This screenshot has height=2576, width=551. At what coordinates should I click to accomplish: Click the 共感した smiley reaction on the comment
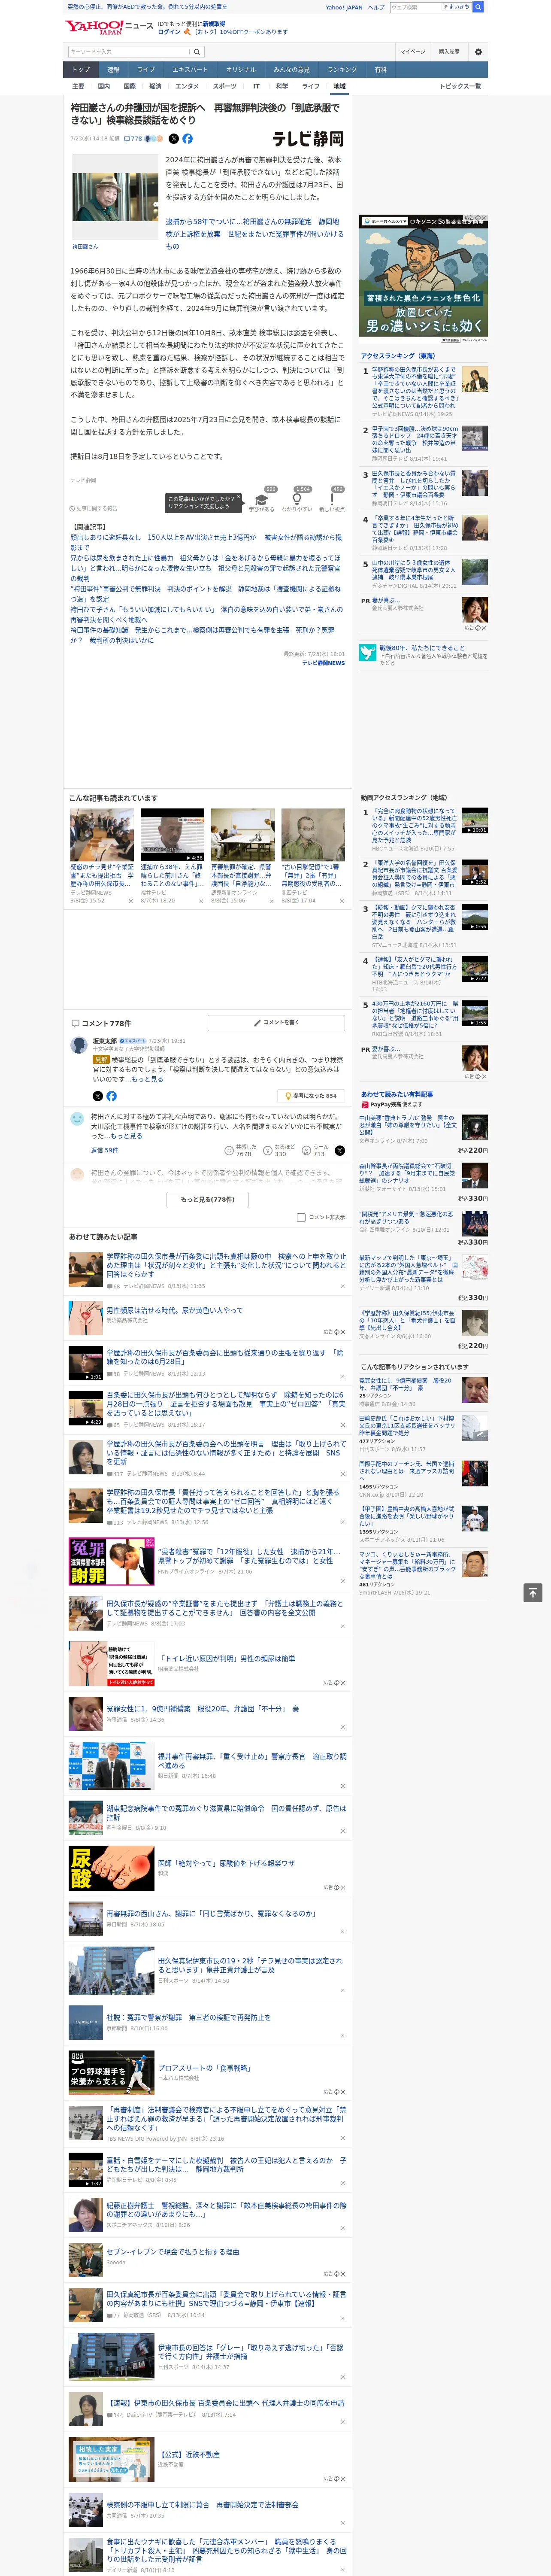coord(229,1151)
